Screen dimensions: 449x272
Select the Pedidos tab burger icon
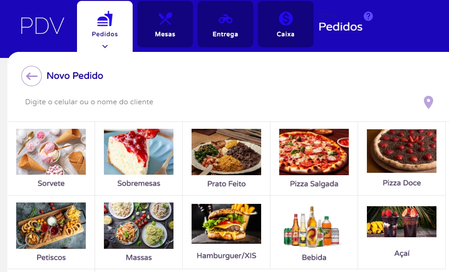click(x=105, y=19)
